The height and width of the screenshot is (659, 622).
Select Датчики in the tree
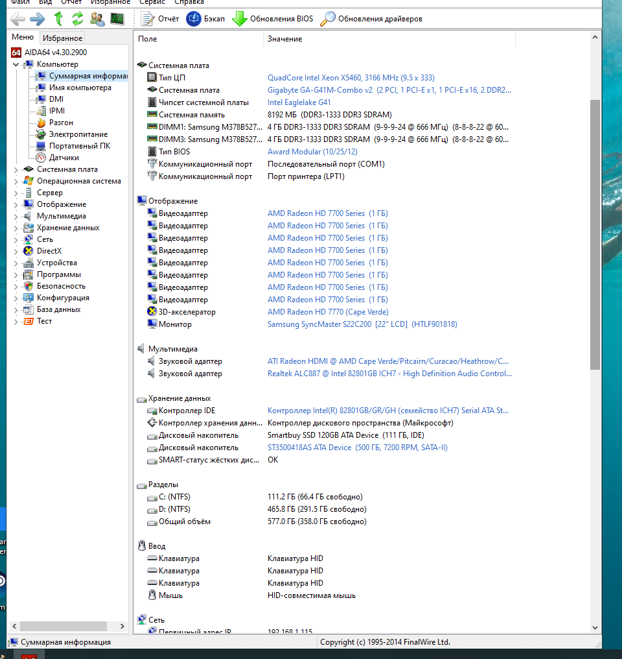pos(63,158)
